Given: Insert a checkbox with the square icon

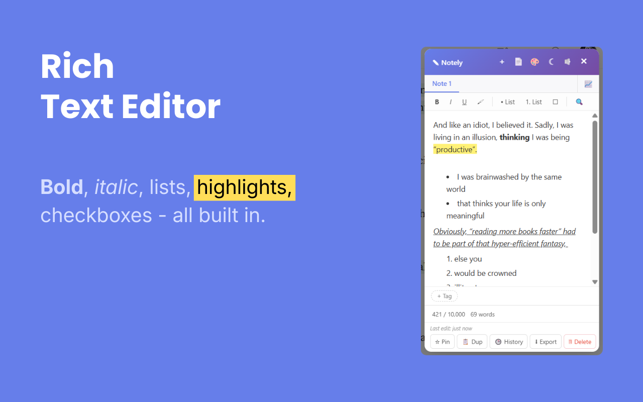Looking at the screenshot, I should click(555, 102).
